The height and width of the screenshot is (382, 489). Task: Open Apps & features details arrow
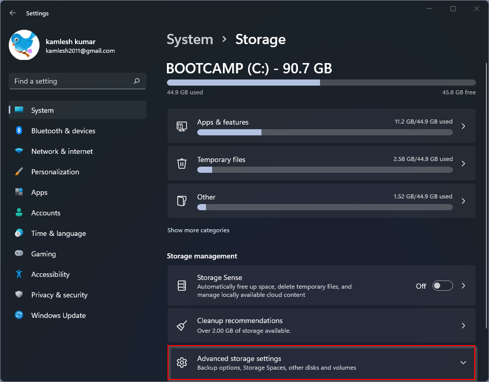[x=463, y=126]
